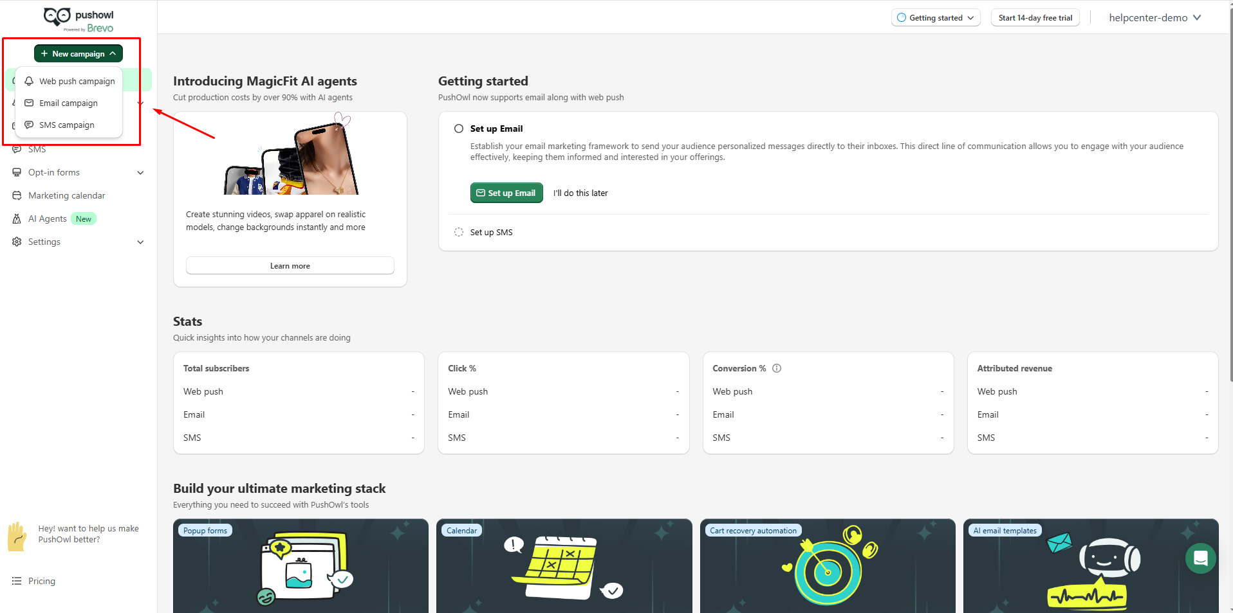Click the help us make PushOwl better link
The height and width of the screenshot is (613, 1233).
(x=88, y=534)
